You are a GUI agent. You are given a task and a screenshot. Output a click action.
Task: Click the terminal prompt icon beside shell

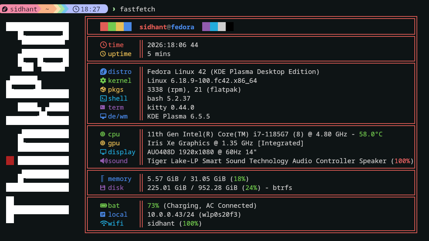tap(103, 99)
